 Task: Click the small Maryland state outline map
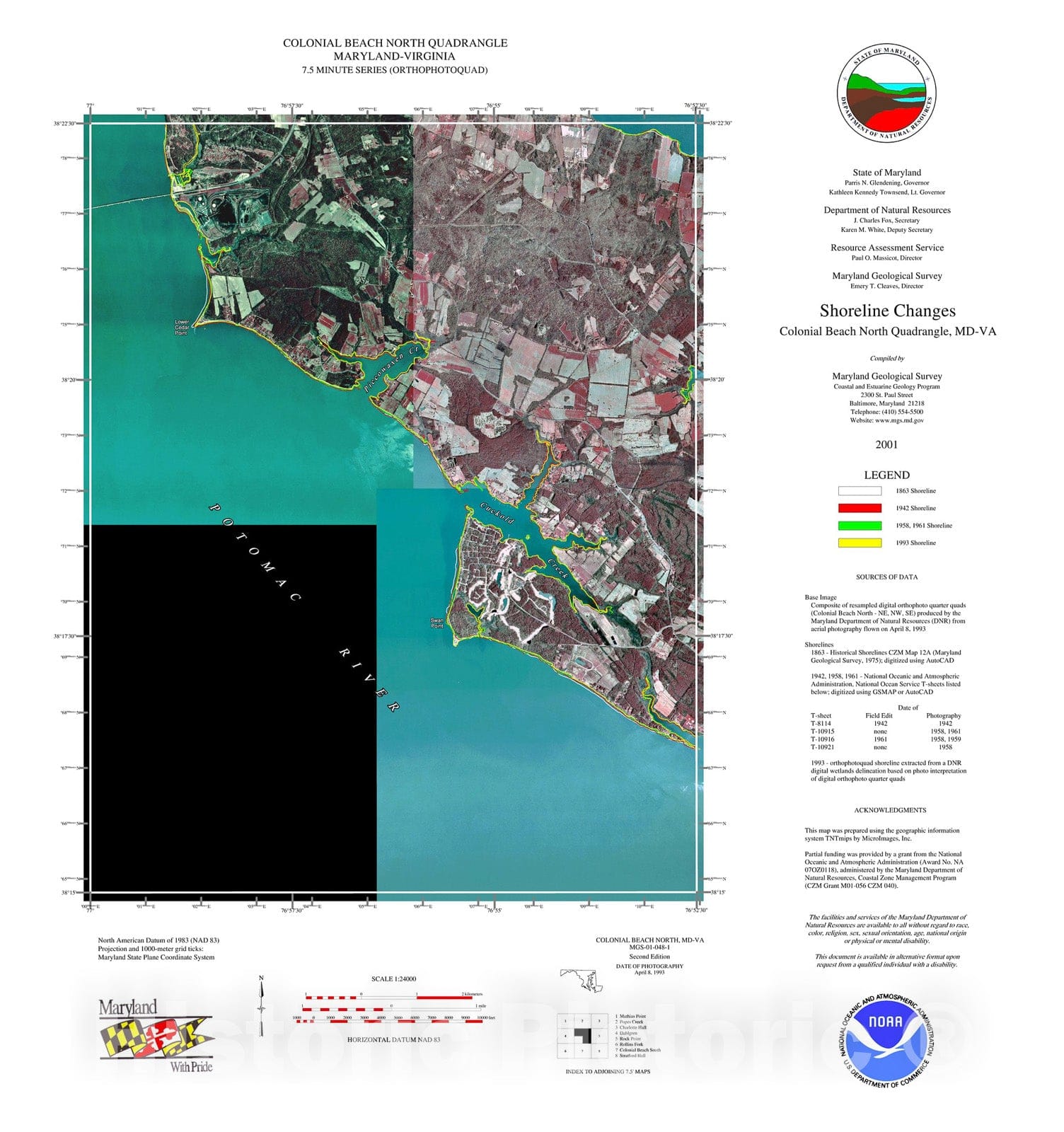pyautogui.click(x=582, y=980)
